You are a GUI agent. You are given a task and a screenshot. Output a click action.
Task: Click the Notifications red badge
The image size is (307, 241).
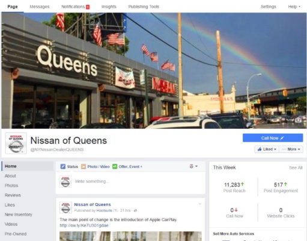88,7
